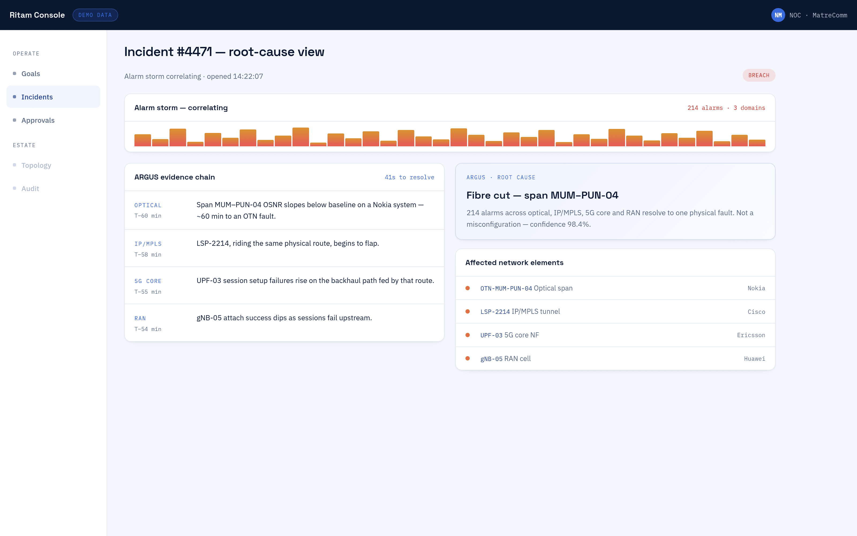Click the 'Alarm storm — correlating' card title

[x=181, y=108]
